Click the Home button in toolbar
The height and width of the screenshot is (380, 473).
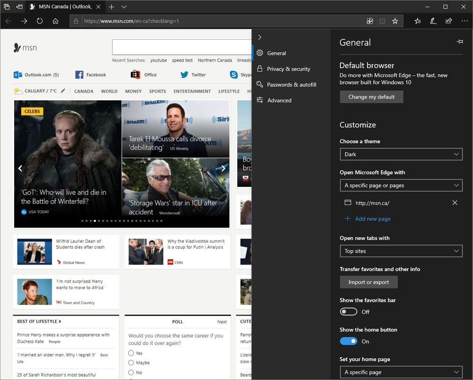coord(55,21)
